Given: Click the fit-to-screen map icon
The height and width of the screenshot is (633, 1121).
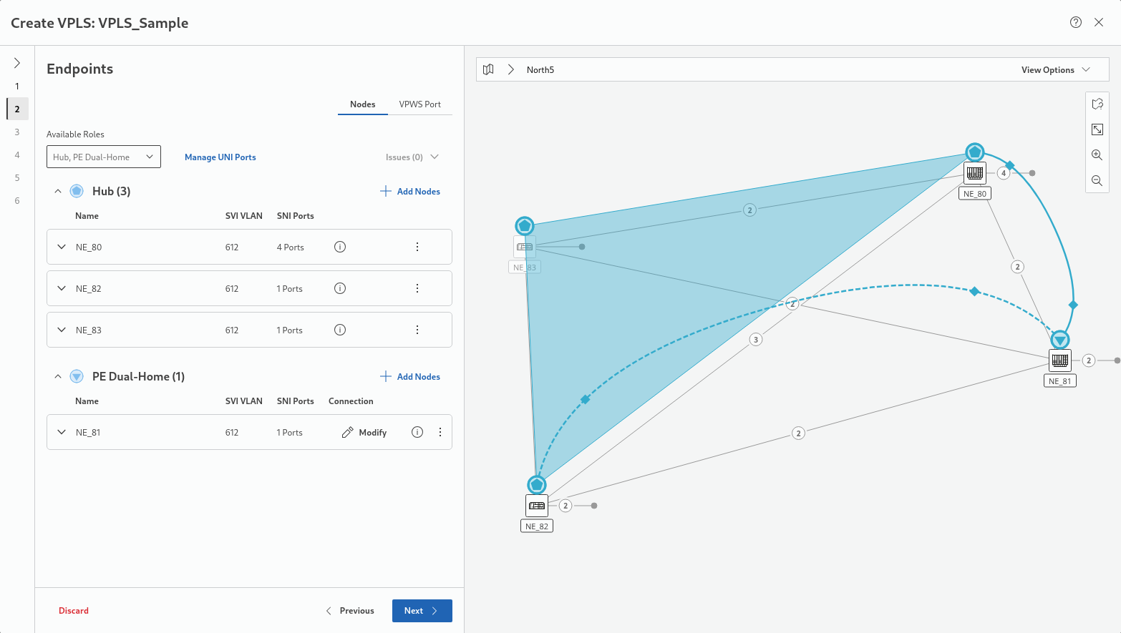Looking at the screenshot, I should [1097, 129].
